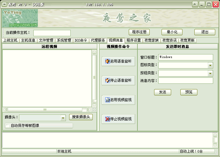Enable 自动保存每帧图像 checkbox

click(x=7, y=126)
